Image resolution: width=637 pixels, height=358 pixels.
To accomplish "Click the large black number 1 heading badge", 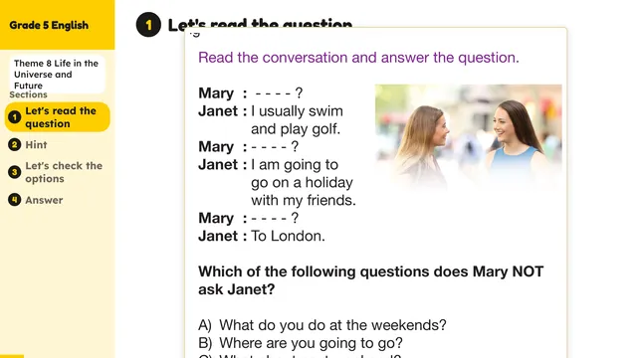I will click(x=148, y=25).
